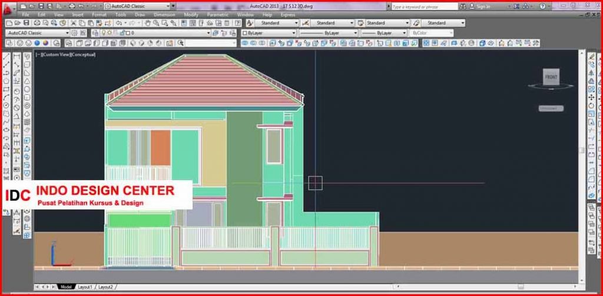Click the Conceptual visual style label
Viewport: 603px width, 296px height.
[82, 55]
